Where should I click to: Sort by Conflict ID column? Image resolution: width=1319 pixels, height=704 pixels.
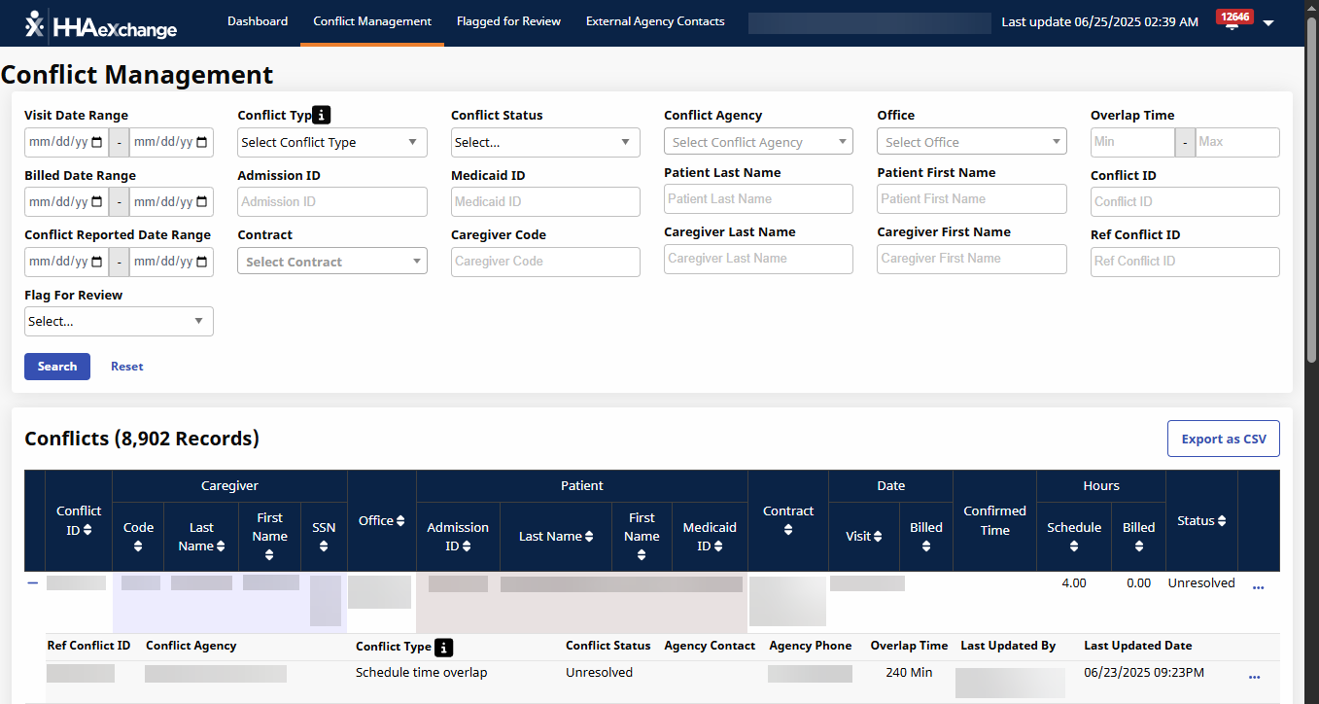pyautogui.click(x=79, y=520)
